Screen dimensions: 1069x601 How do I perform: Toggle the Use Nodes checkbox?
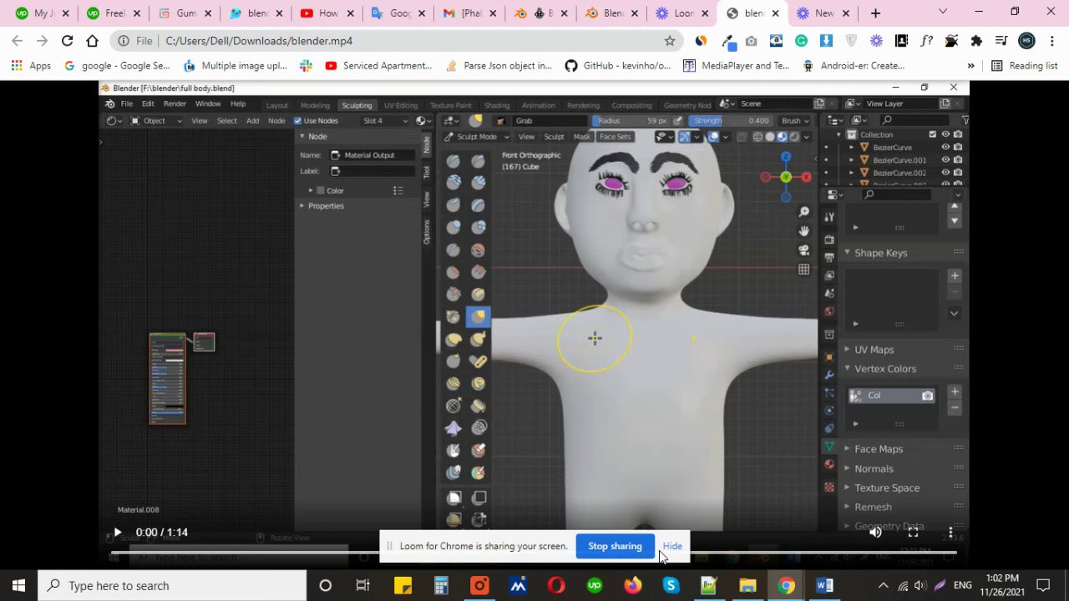pyautogui.click(x=298, y=120)
